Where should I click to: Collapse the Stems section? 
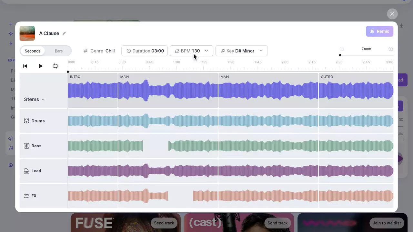coord(43,100)
